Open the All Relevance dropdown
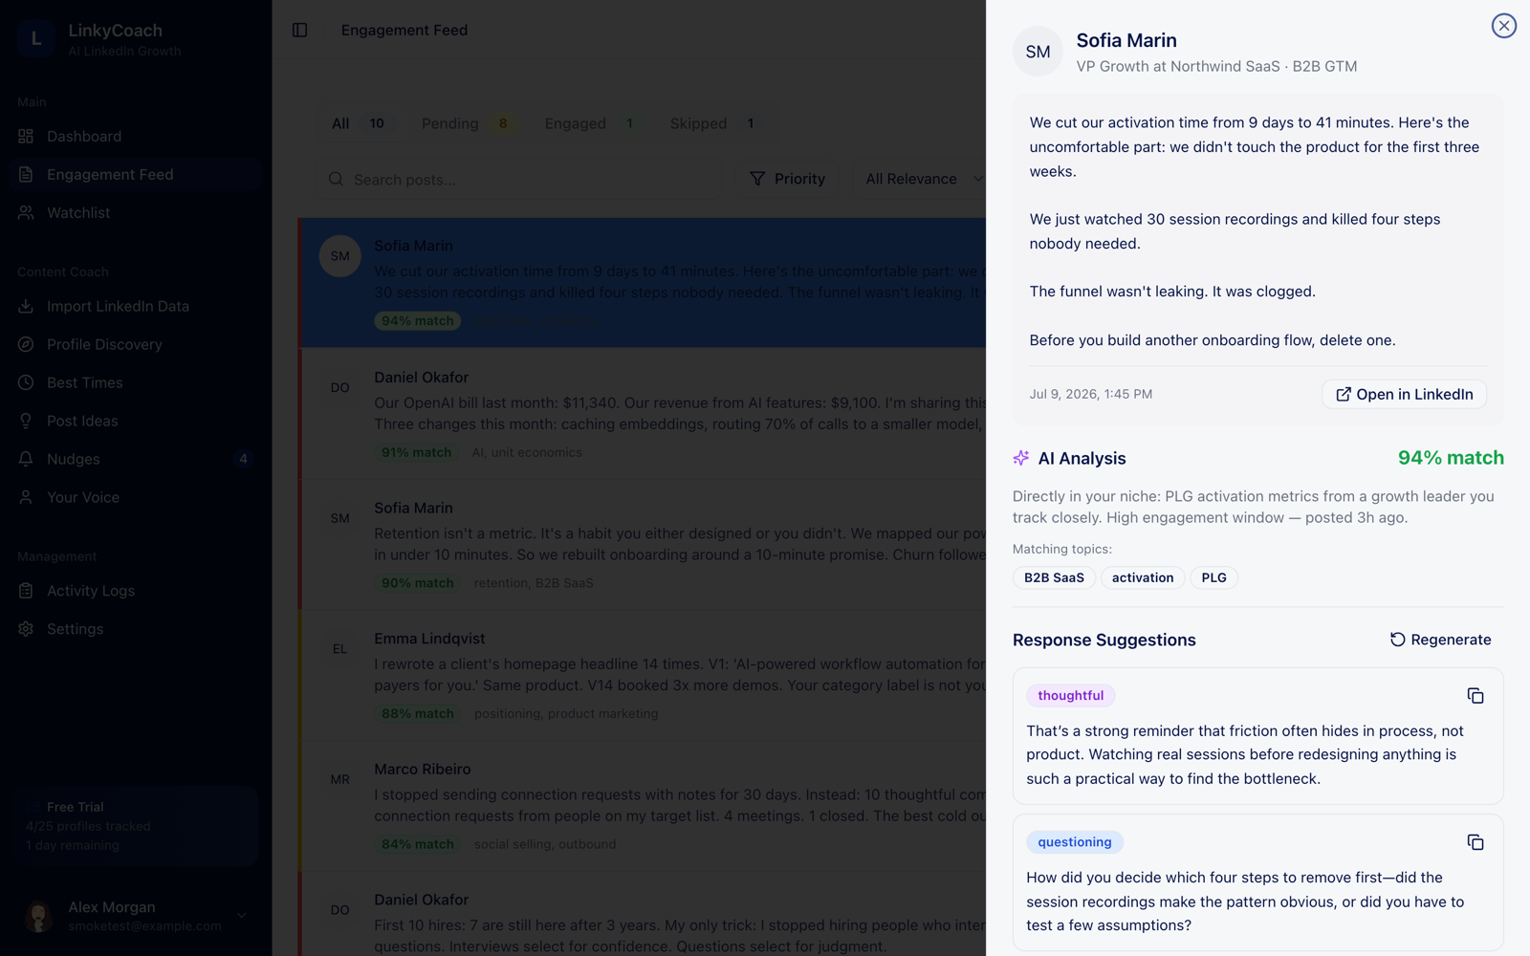Image resolution: width=1530 pixels, height=956 pixels. coord(923,180)
